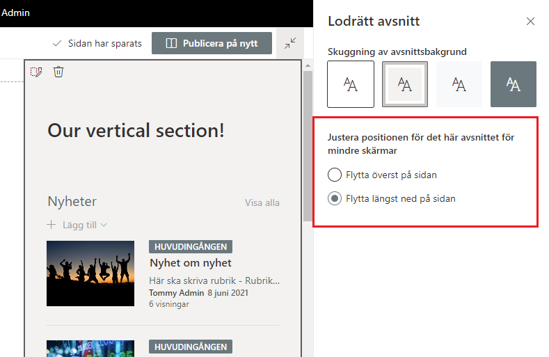Screen dimensions: 549x357
Task: Click the 'Skuggning av avsnittsbakgrund' label
Action: (397, 52)
